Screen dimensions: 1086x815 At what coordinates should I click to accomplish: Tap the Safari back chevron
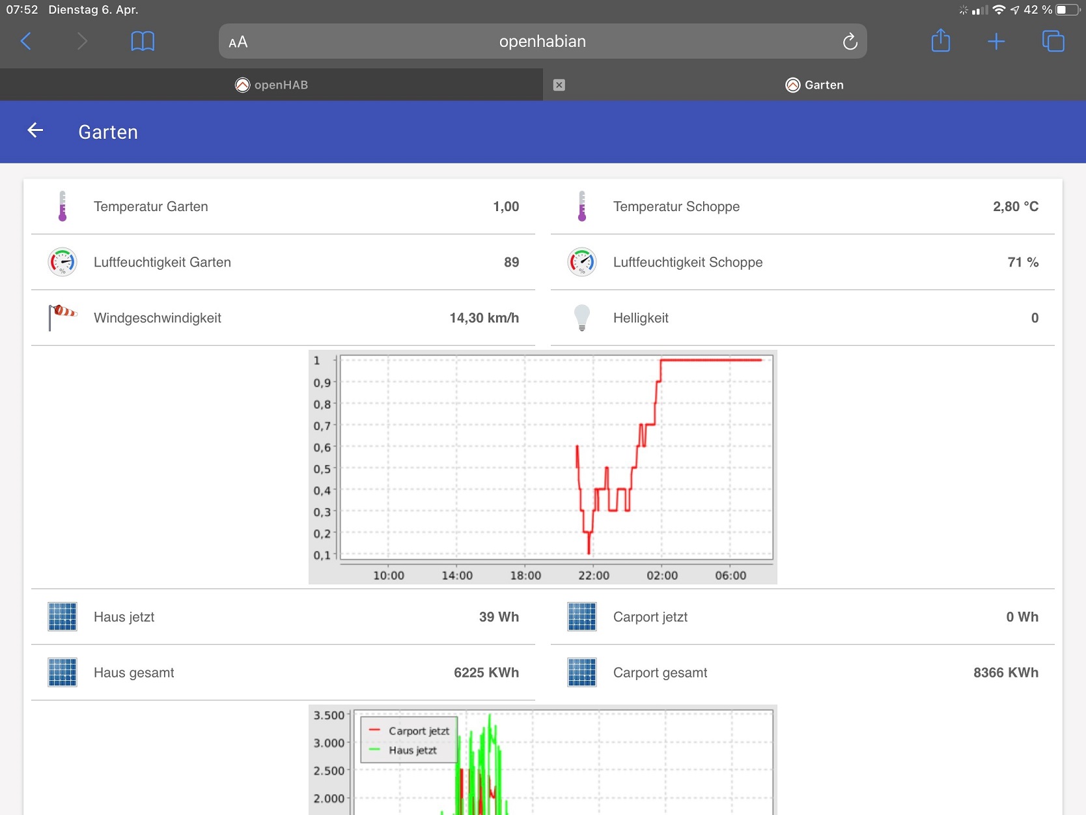coord(26,42)
